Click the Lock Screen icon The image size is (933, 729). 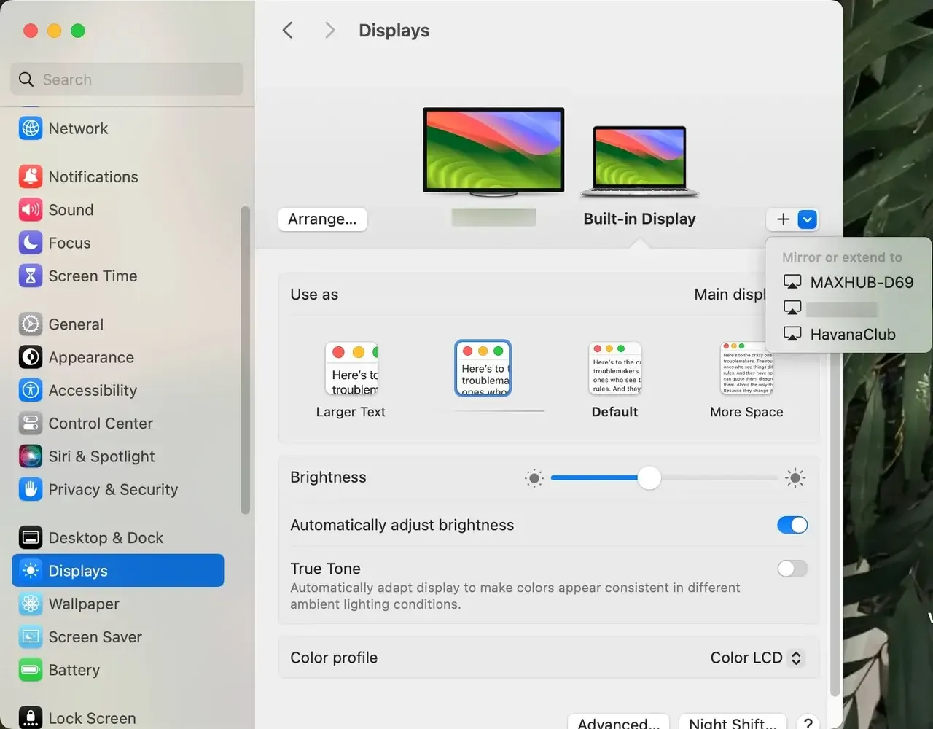click(31, 717)
